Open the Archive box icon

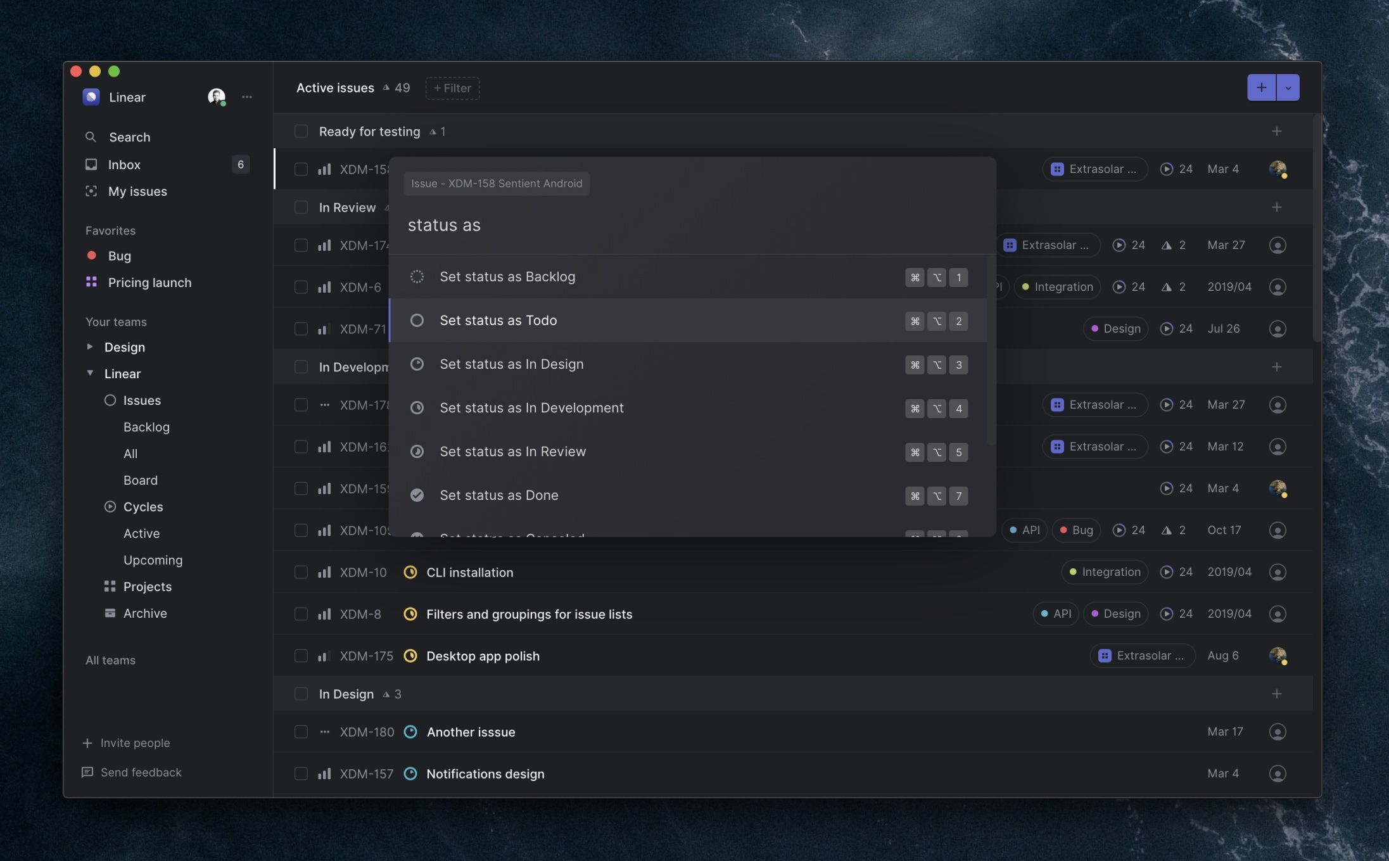(110, 613)
